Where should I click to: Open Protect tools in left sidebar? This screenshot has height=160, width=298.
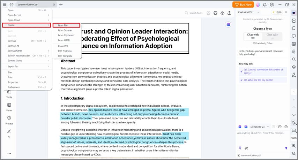(9, 120)
